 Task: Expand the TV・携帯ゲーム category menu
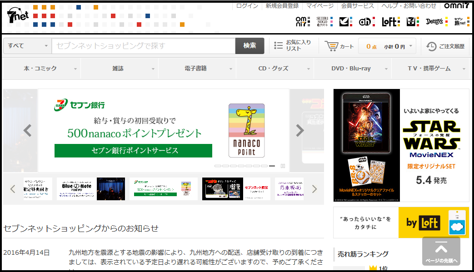coord(430,69)
